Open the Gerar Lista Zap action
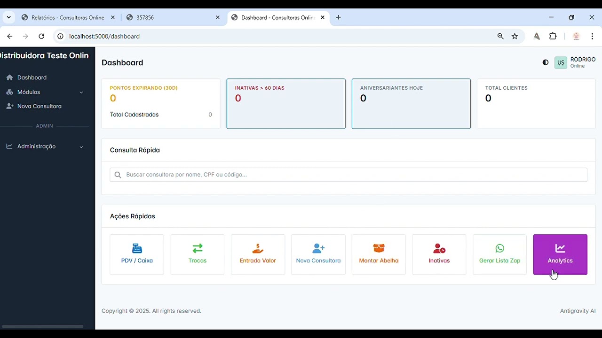The height and width of the screenshot is (338, 602). click(499, 254)
